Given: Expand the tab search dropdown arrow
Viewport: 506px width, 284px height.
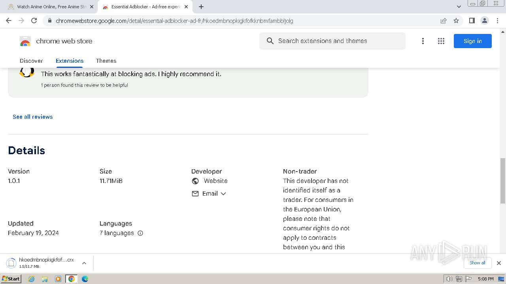Looking at the screenshot, I should point(459,7).
